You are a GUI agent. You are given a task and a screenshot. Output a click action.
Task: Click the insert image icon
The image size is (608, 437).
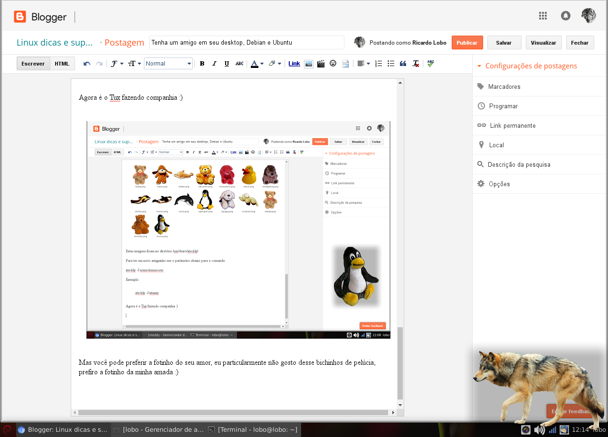(x=309, y=64)
